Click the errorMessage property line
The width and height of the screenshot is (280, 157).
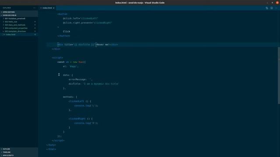pos(80,79)
